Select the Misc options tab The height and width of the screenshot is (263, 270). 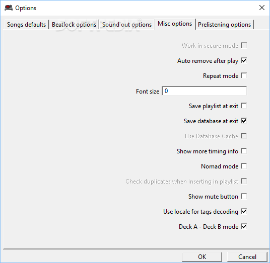coord(175,24)
